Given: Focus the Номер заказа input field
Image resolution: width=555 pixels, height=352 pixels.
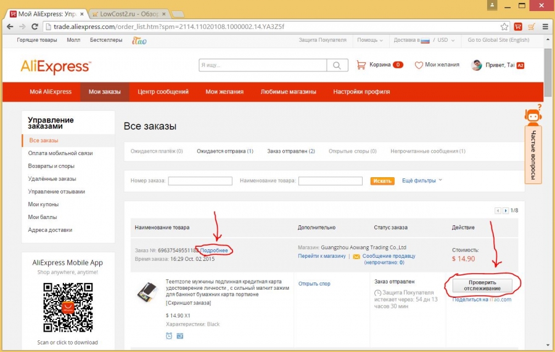Looking at the screenshot, I should click(200, 181).
